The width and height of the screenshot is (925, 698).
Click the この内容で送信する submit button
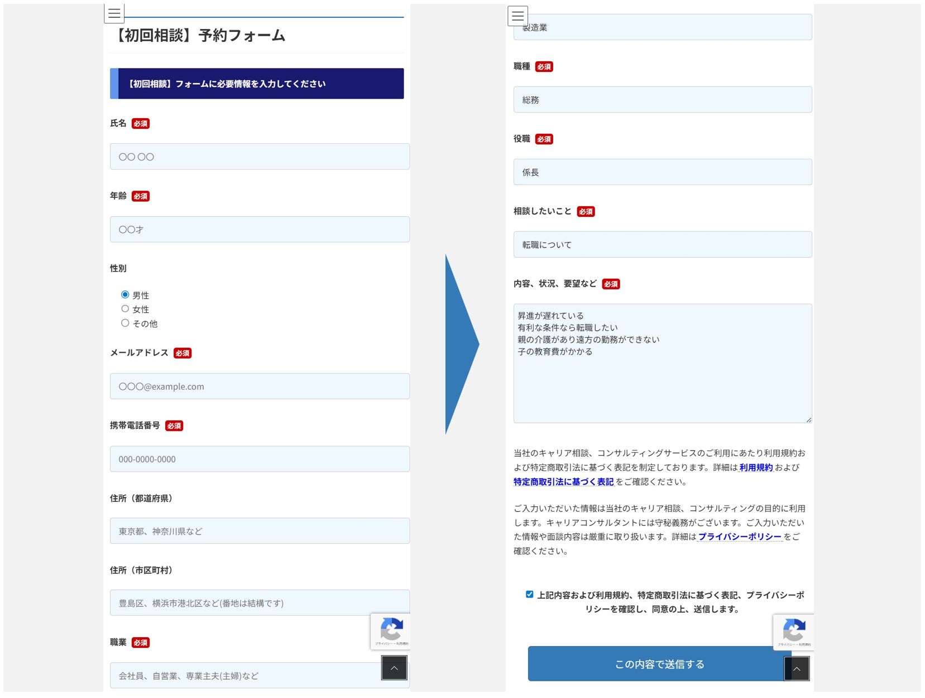pos(659,664)
